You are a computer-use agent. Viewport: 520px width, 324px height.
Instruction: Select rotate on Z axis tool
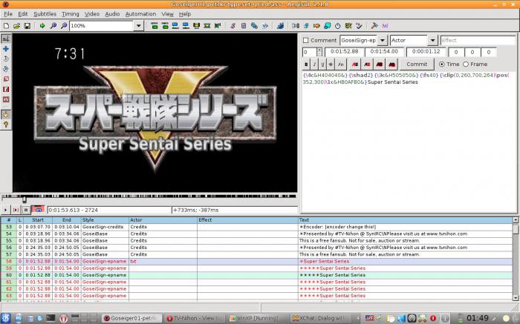[6, 59]
